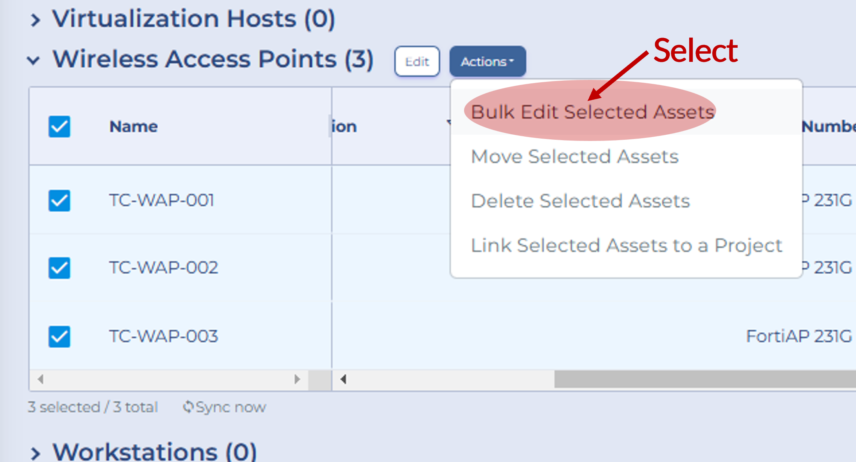Click the Sync now refresh icon
Screen dimensions: 856x462
click(188, 407)
